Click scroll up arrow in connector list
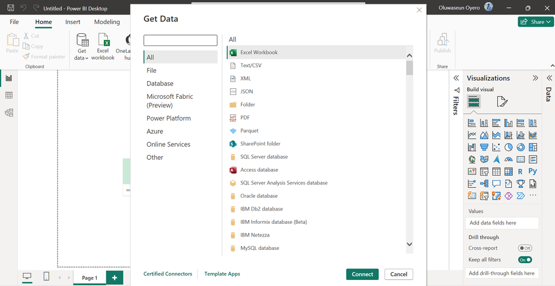Screen dimensions: 555x286 point(409,56)
